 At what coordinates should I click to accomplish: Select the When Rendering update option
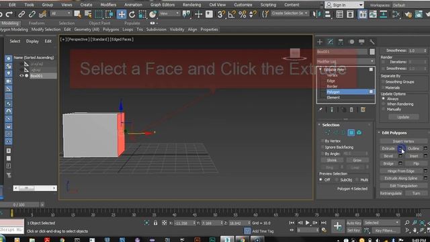coord(384,104)
